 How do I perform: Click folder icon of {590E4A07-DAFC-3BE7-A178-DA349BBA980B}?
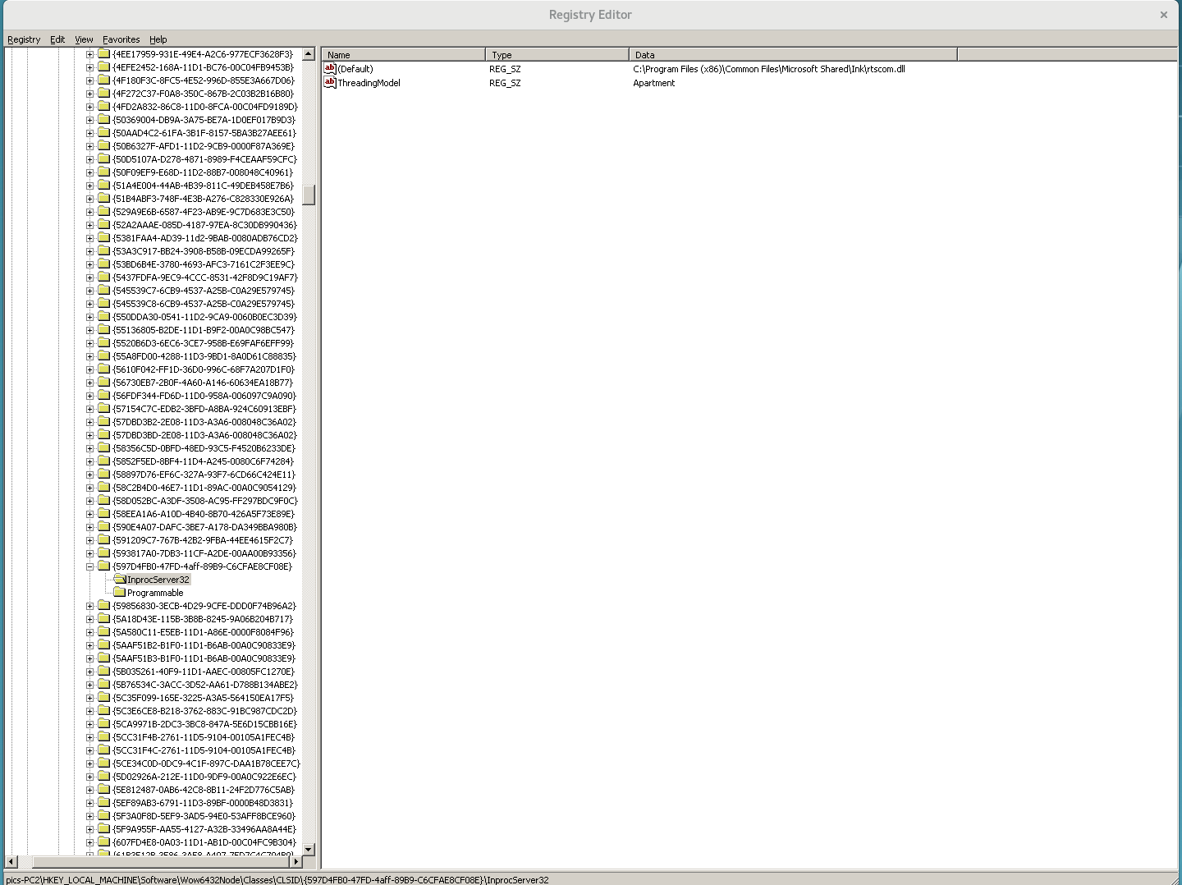[x=104, y=527]
